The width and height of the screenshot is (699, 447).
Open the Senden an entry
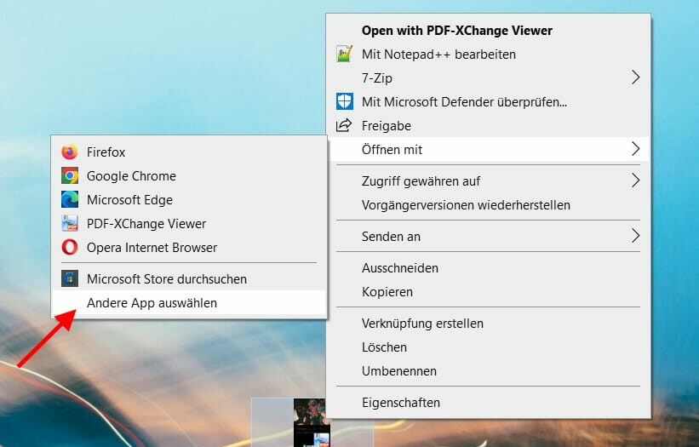489,236
